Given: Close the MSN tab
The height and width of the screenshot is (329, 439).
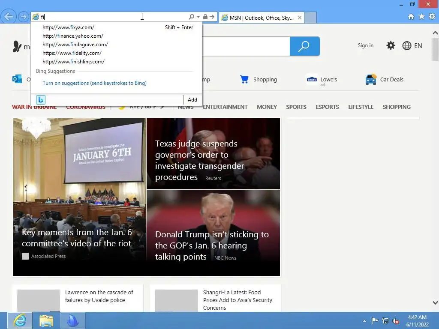Looking at the screenshot, I should click(300, 18).
